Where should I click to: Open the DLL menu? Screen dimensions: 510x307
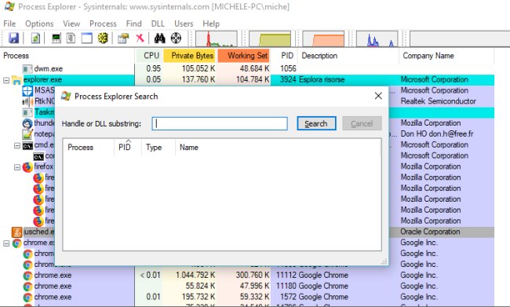coord(158,24)
